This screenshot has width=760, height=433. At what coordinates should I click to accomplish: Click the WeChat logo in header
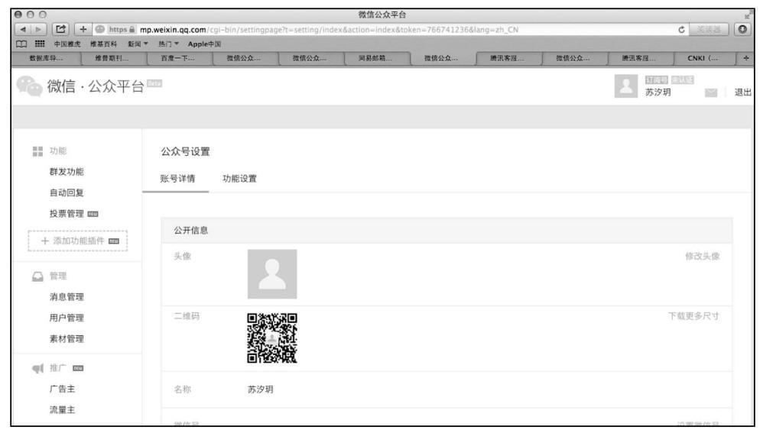(29, 86)
